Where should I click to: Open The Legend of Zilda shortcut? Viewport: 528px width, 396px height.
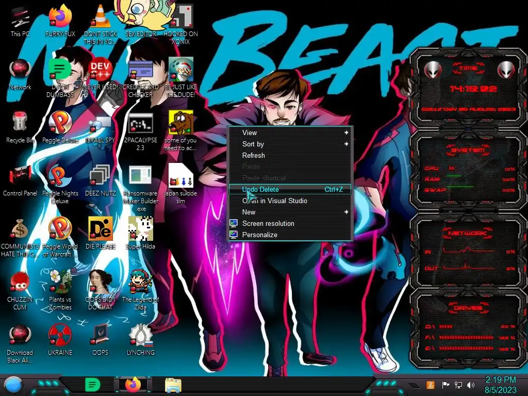pyautogui.click(x=140, y=290)
